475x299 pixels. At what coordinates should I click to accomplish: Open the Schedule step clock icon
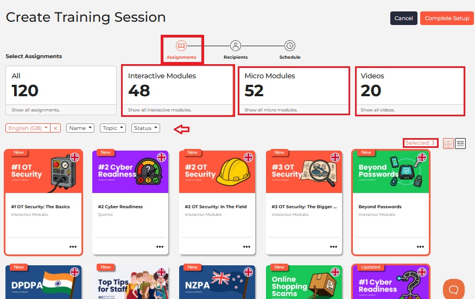[289, 46]
